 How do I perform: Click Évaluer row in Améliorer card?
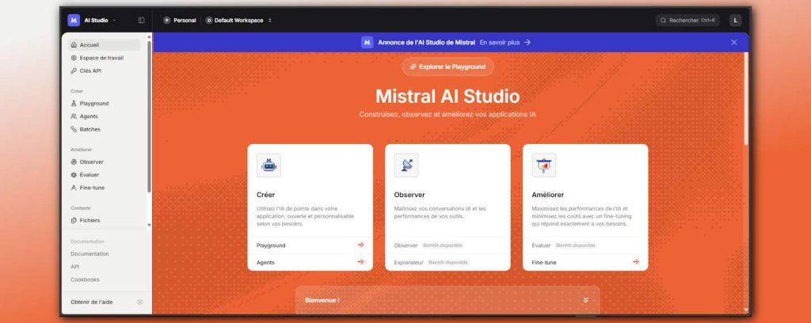585,245
